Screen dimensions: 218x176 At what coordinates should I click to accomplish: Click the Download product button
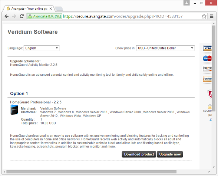[x=139, y=154]
